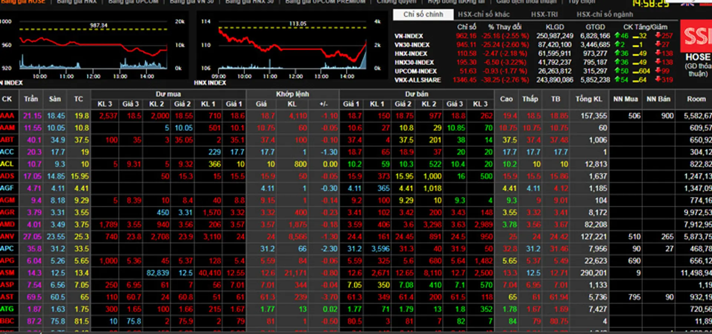Click the % Thay đổi column header

[x=505, y=27]
